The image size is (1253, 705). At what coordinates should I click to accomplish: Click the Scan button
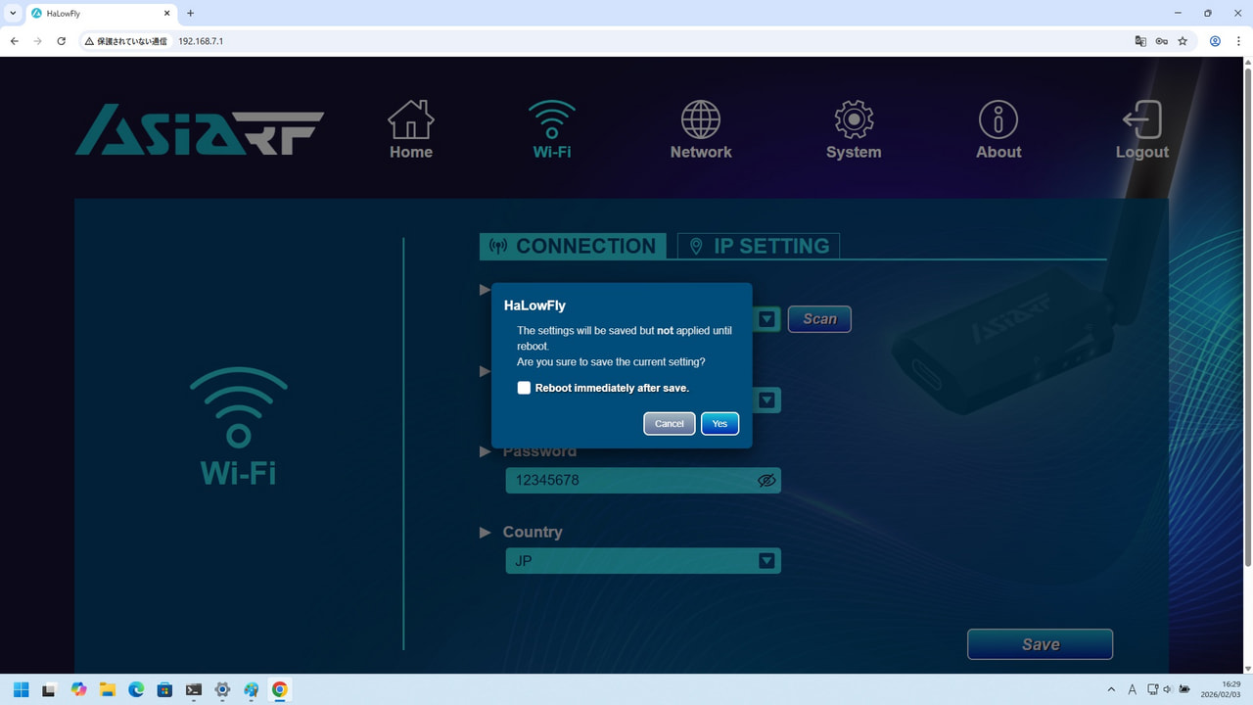coord(819,319)
